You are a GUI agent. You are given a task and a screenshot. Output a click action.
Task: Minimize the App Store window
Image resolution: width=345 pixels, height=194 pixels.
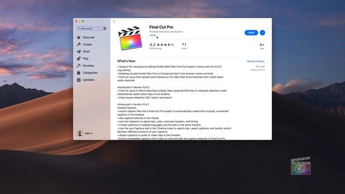pos(80,22)
